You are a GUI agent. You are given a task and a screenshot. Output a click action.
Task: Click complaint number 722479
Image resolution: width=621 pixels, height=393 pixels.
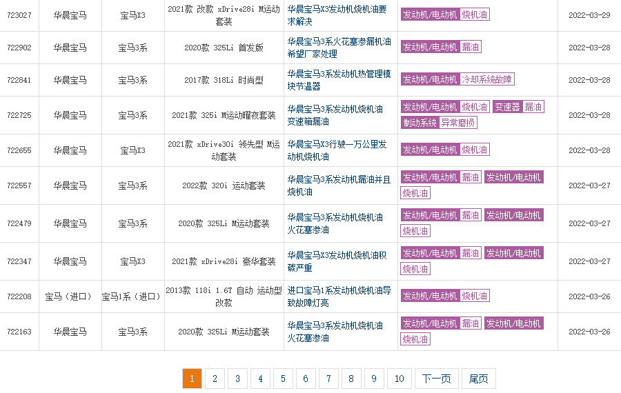(19, 223)
